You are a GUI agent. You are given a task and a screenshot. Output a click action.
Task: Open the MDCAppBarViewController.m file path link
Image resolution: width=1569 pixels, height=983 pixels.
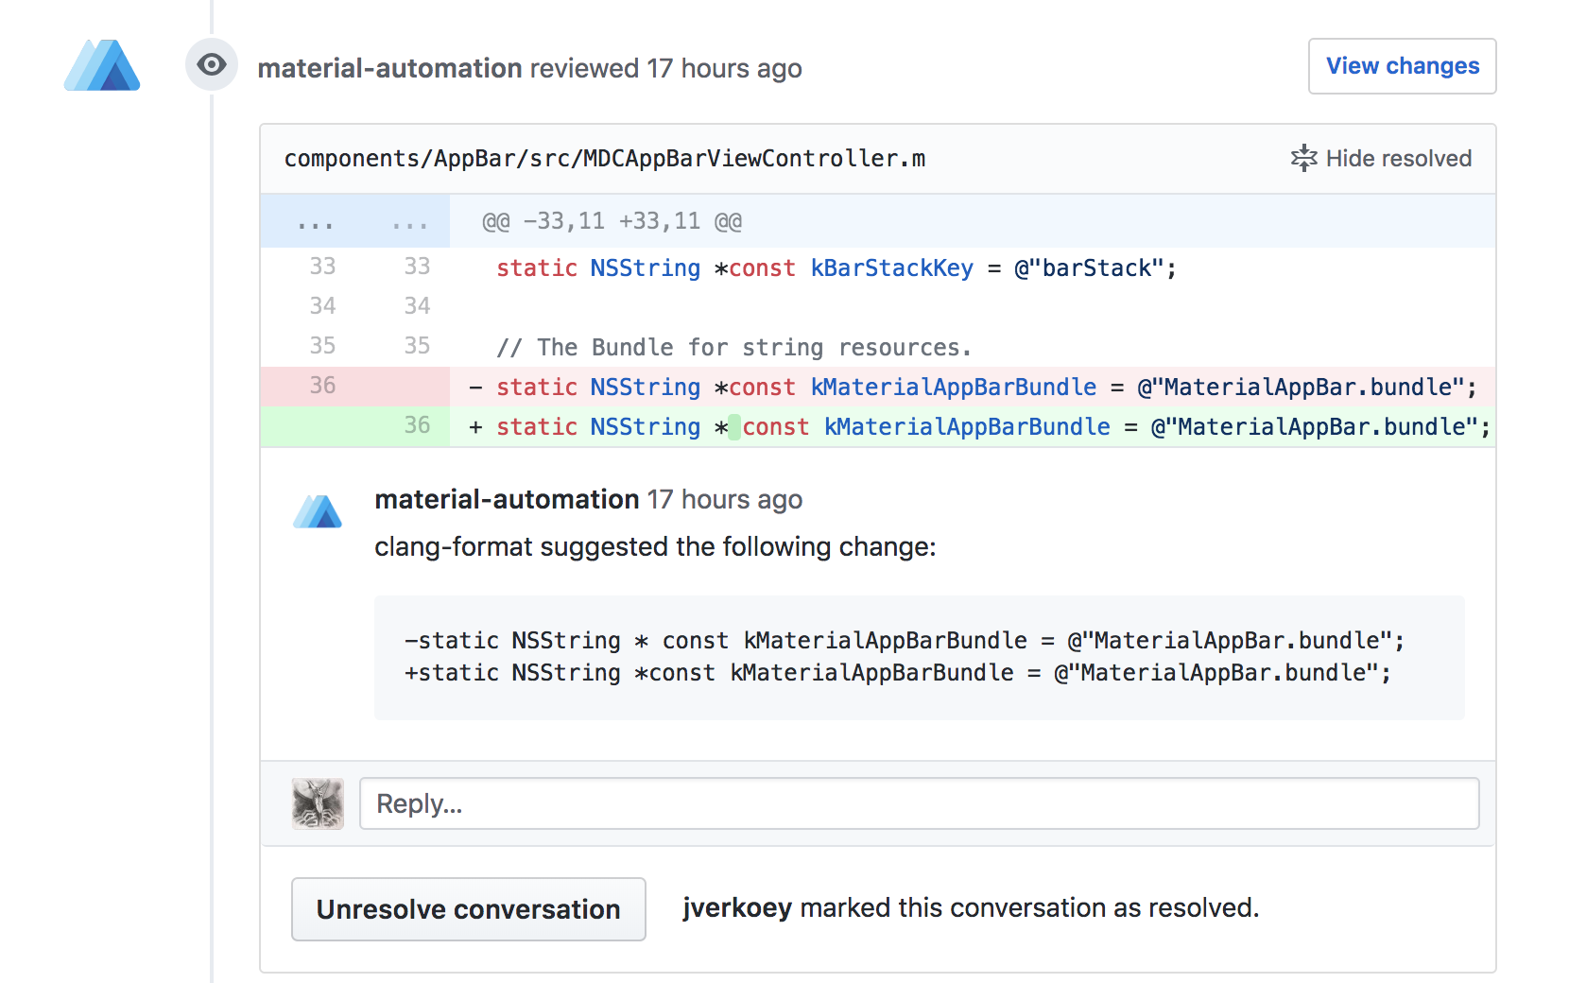tap(605, 158)
